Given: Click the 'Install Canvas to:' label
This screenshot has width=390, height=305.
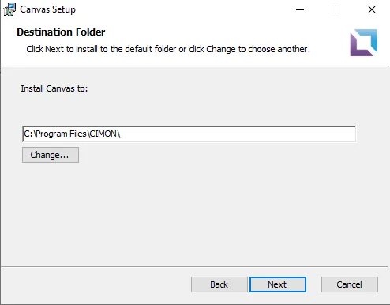Looking at the screenshot, I should point(54,88).
